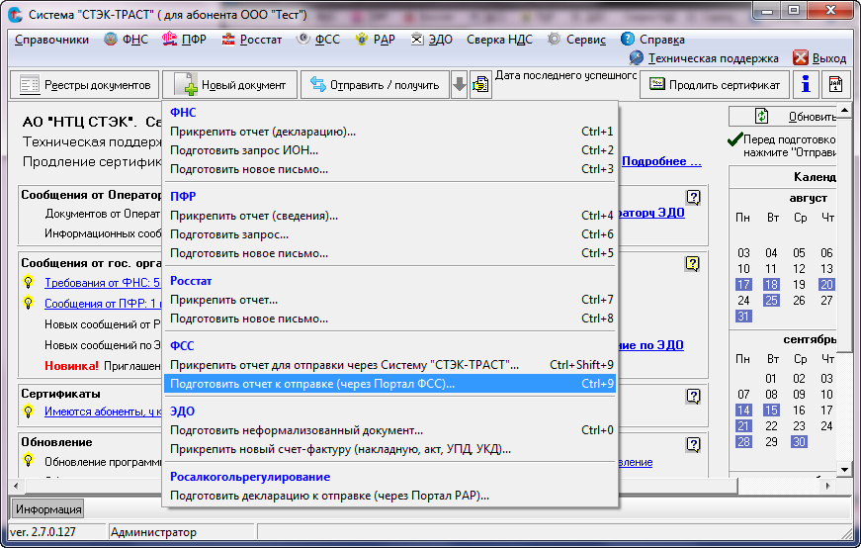
Task: Click the documents icon beside the down arrow
Action: pyautogui.click(x=480, y=85)
